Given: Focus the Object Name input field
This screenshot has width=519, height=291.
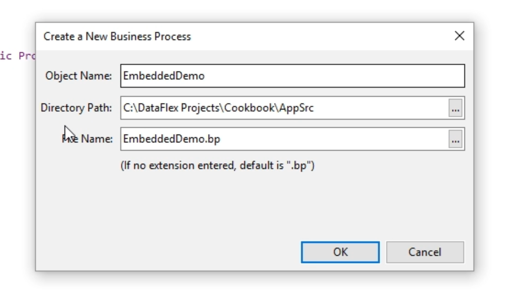Looking at the screenshot, I should (x=324, y=76).
